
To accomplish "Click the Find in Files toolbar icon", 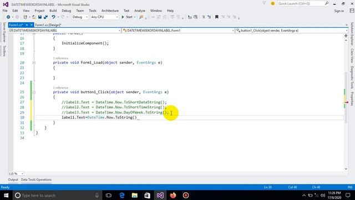I will [141, 17].
